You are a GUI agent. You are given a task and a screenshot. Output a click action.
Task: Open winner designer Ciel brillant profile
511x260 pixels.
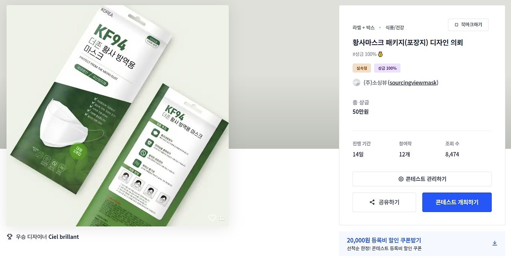click(x=64, y=237)
